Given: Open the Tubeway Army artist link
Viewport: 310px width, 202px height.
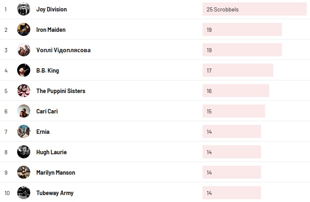Looking at the screenshot, I should point(55,193).
